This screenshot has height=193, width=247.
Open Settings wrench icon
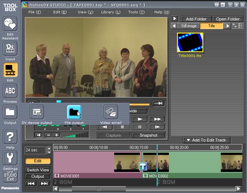(x=10, y=157)
